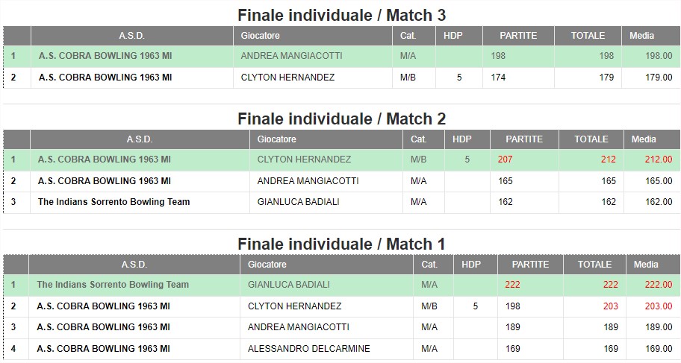Select ALESSANDRO DELCARMINE player name
Screen dimensions: 681x363
(x=309, y=349)
